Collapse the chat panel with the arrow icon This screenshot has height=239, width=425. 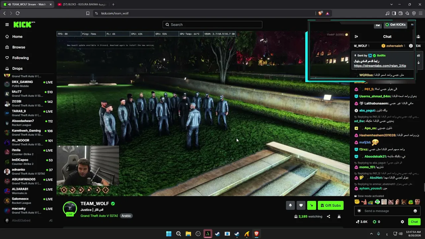[356, 37]
